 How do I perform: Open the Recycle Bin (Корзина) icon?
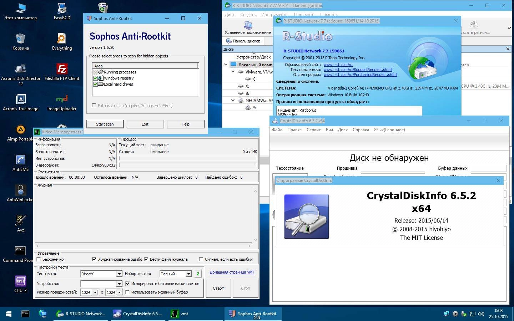tap(21, 41)
